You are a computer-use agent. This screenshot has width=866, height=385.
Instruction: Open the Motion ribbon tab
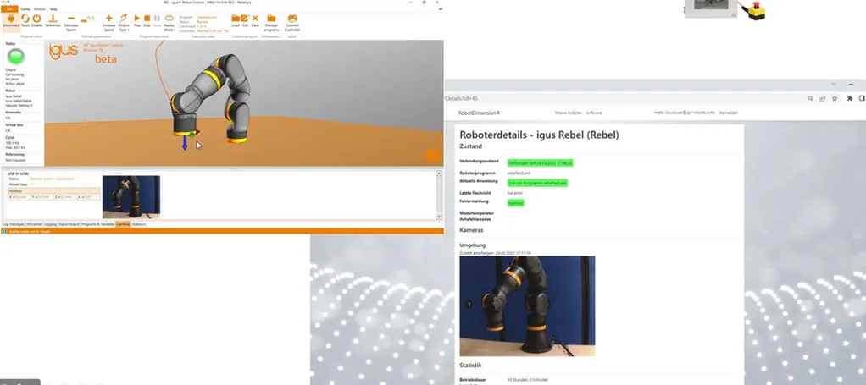[40, 9]
